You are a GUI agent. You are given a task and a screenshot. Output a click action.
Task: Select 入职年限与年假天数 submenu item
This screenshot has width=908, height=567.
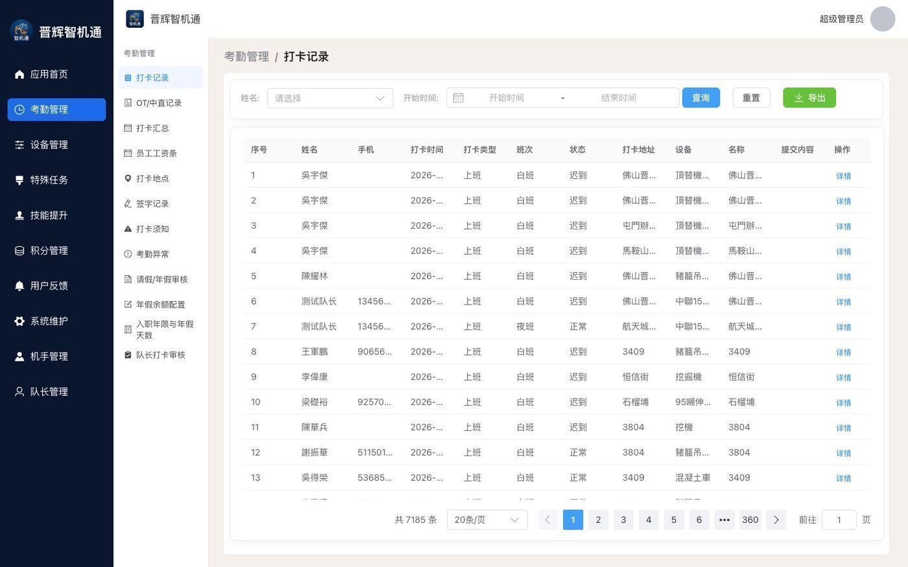(161, 330)
